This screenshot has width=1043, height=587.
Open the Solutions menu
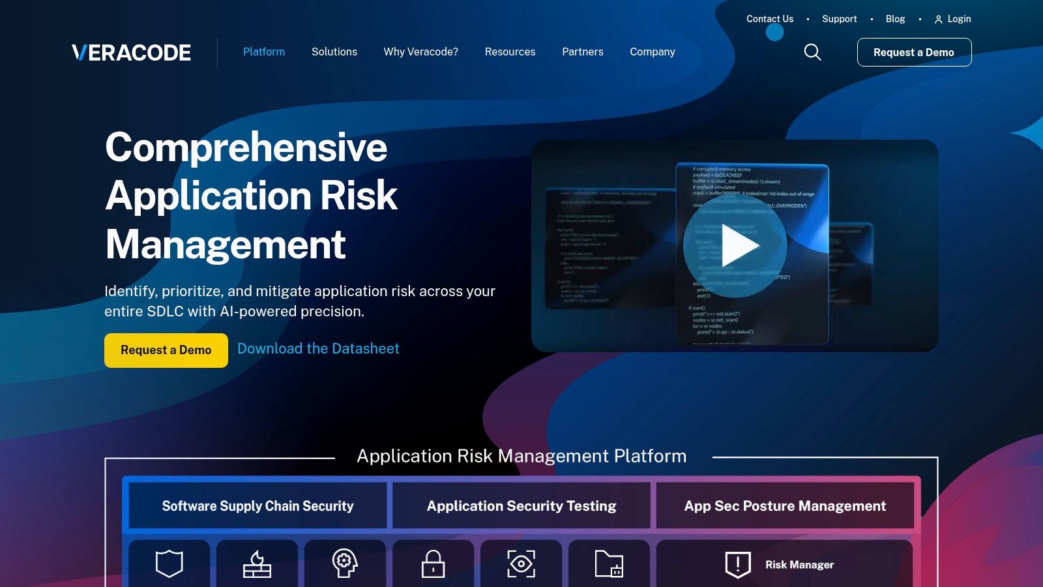(x=334, y=52)
